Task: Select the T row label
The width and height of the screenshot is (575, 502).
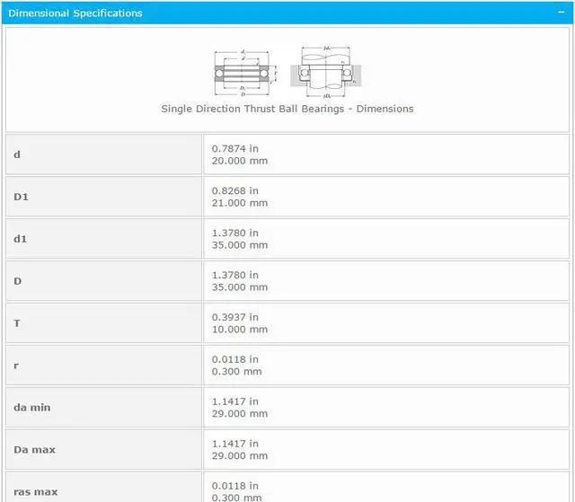Action: [17, 323]
